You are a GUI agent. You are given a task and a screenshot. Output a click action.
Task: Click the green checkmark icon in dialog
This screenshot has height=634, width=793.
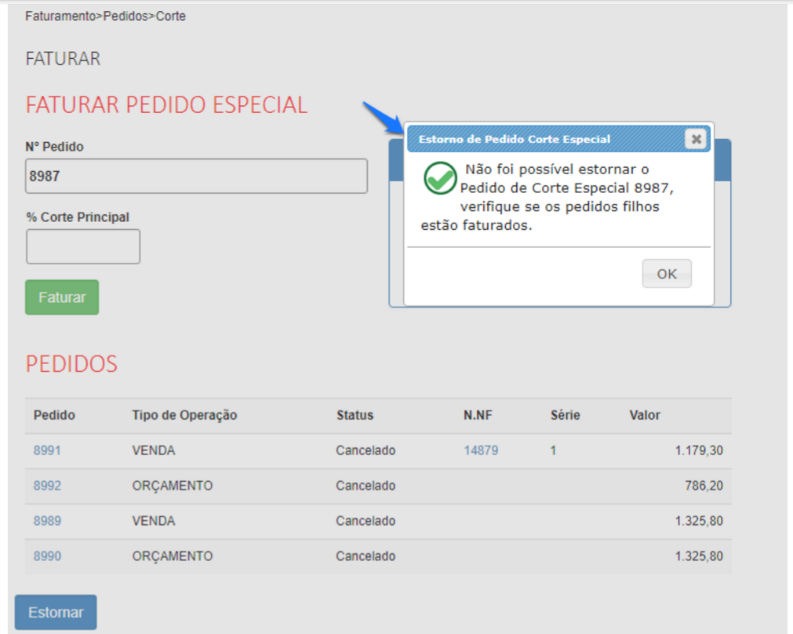pos(440,178)
